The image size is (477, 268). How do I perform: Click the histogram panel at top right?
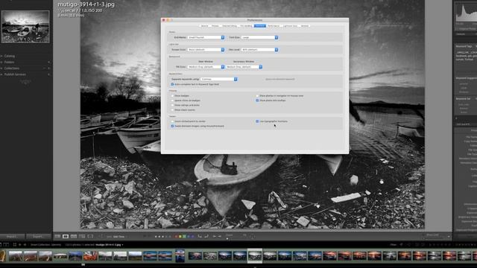tap(466, 13)
